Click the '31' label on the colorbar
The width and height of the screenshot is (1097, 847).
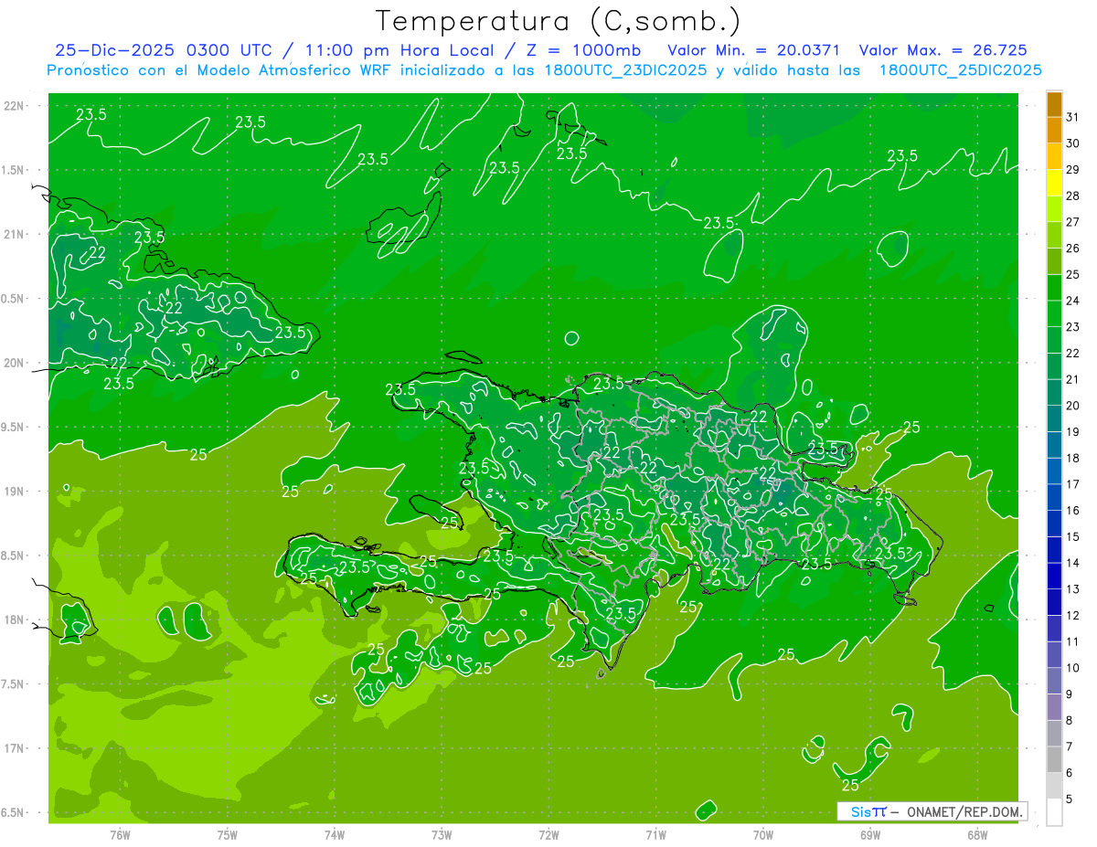1072,117
